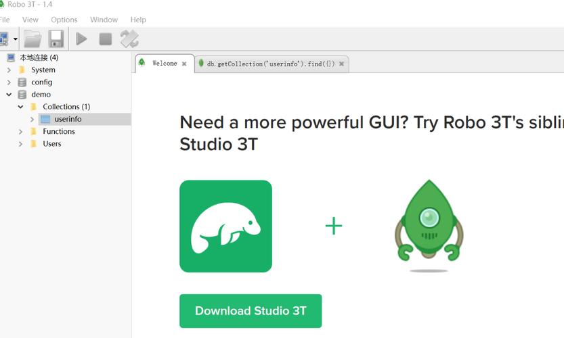Click the 本地连接 (4) connection computer icon

pyautogui.click(x=11, y=57)
